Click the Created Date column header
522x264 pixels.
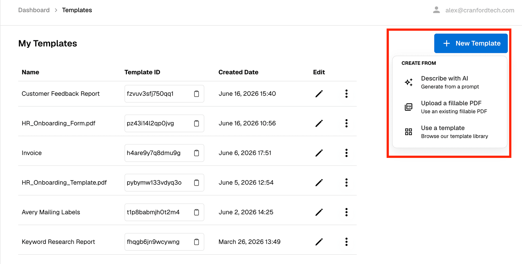click(x=238, y=72)
